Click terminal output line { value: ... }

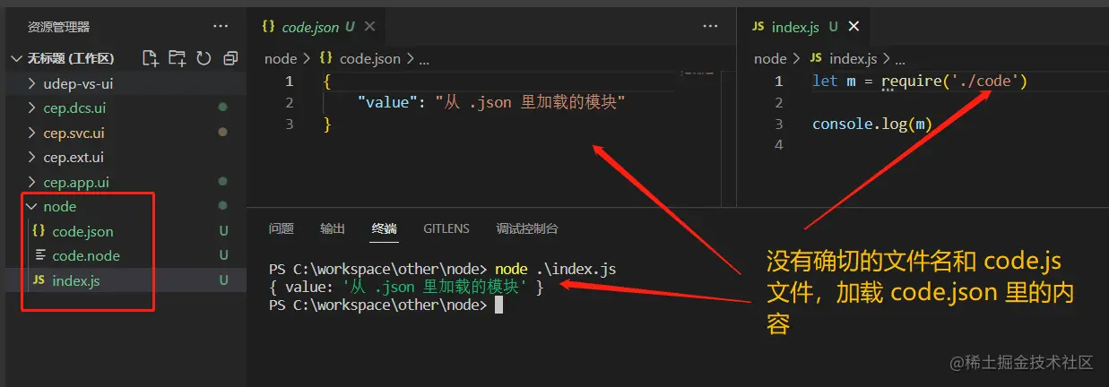pos(406,287)
